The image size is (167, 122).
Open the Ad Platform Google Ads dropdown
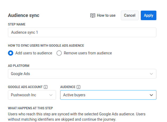point(82,74)
